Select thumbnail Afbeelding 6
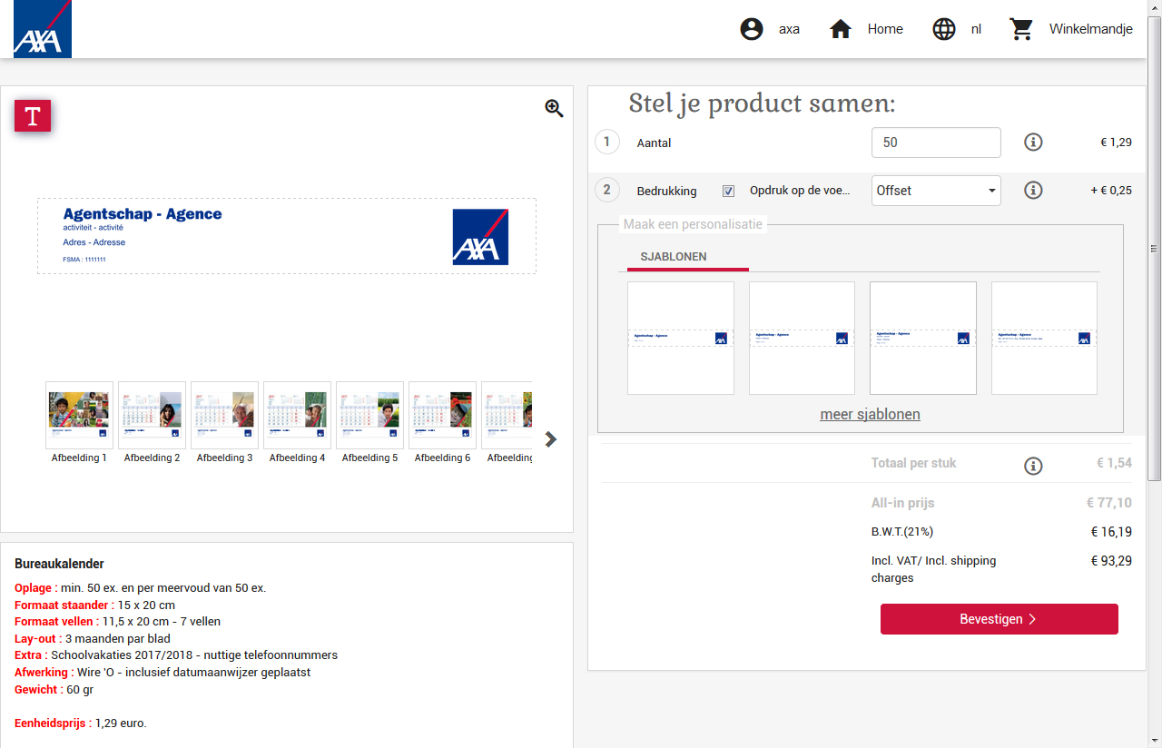Image resolution: width=1162 pixels, height=748 pixels. (442, 415)
